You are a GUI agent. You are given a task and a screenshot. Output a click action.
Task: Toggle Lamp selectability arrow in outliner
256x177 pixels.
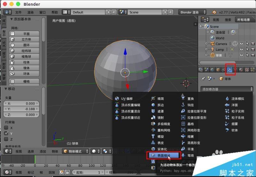tap(247, 49)
